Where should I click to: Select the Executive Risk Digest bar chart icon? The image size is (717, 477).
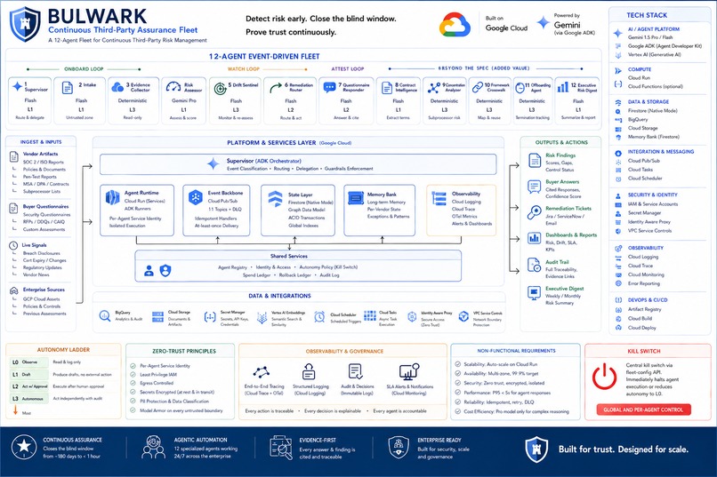[x=563, y=87]
